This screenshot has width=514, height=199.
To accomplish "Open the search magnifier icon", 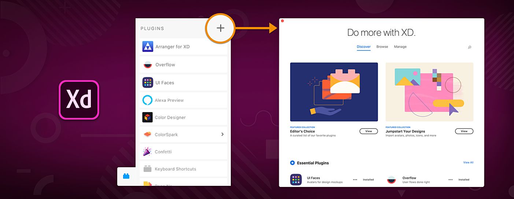I will (x=470, y=47).
